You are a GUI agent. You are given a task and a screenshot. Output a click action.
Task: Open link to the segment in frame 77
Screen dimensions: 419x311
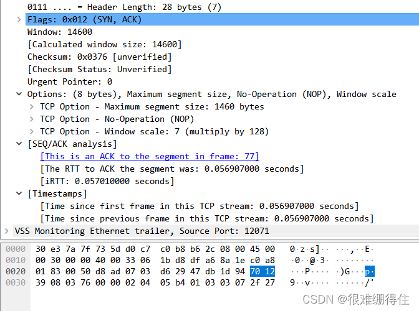click(x=150, y=156)
